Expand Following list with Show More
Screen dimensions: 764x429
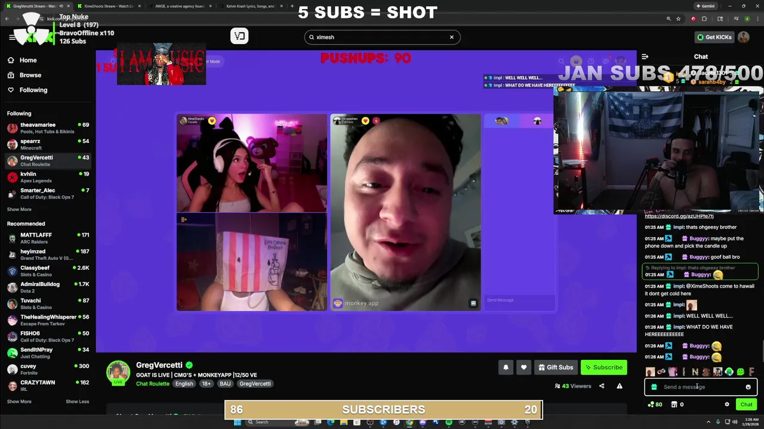tap(19, 209)
